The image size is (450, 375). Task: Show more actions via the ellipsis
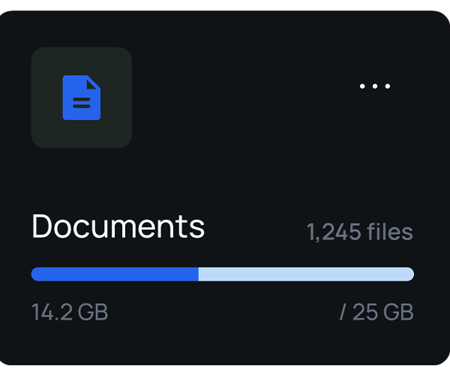(x=375, y=86)
